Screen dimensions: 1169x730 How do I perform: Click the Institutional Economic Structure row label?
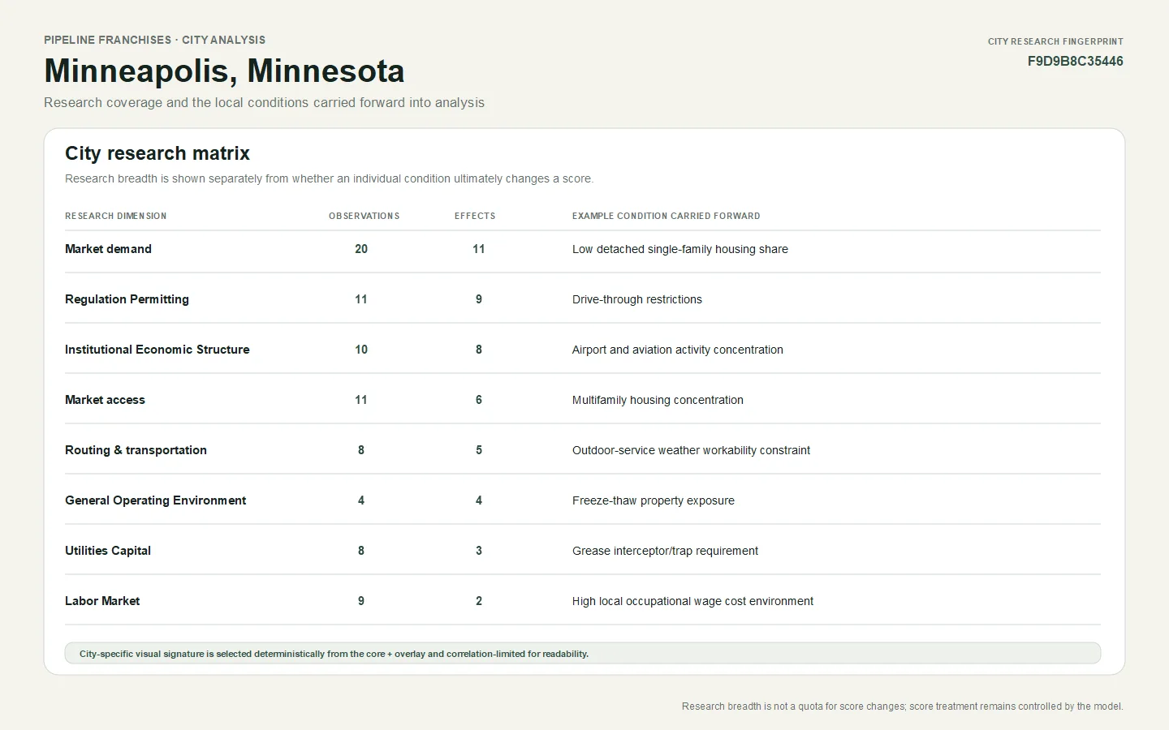157,350
